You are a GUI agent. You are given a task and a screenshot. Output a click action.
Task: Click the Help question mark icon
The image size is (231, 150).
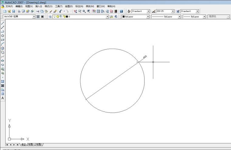click(x=121, y=11)
